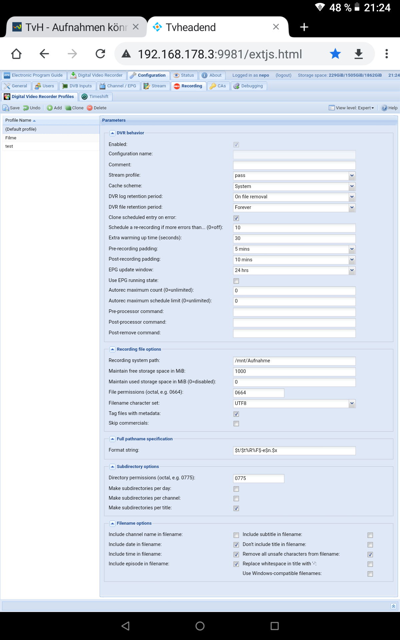Click the Format string field

click(x=294, y=451)
